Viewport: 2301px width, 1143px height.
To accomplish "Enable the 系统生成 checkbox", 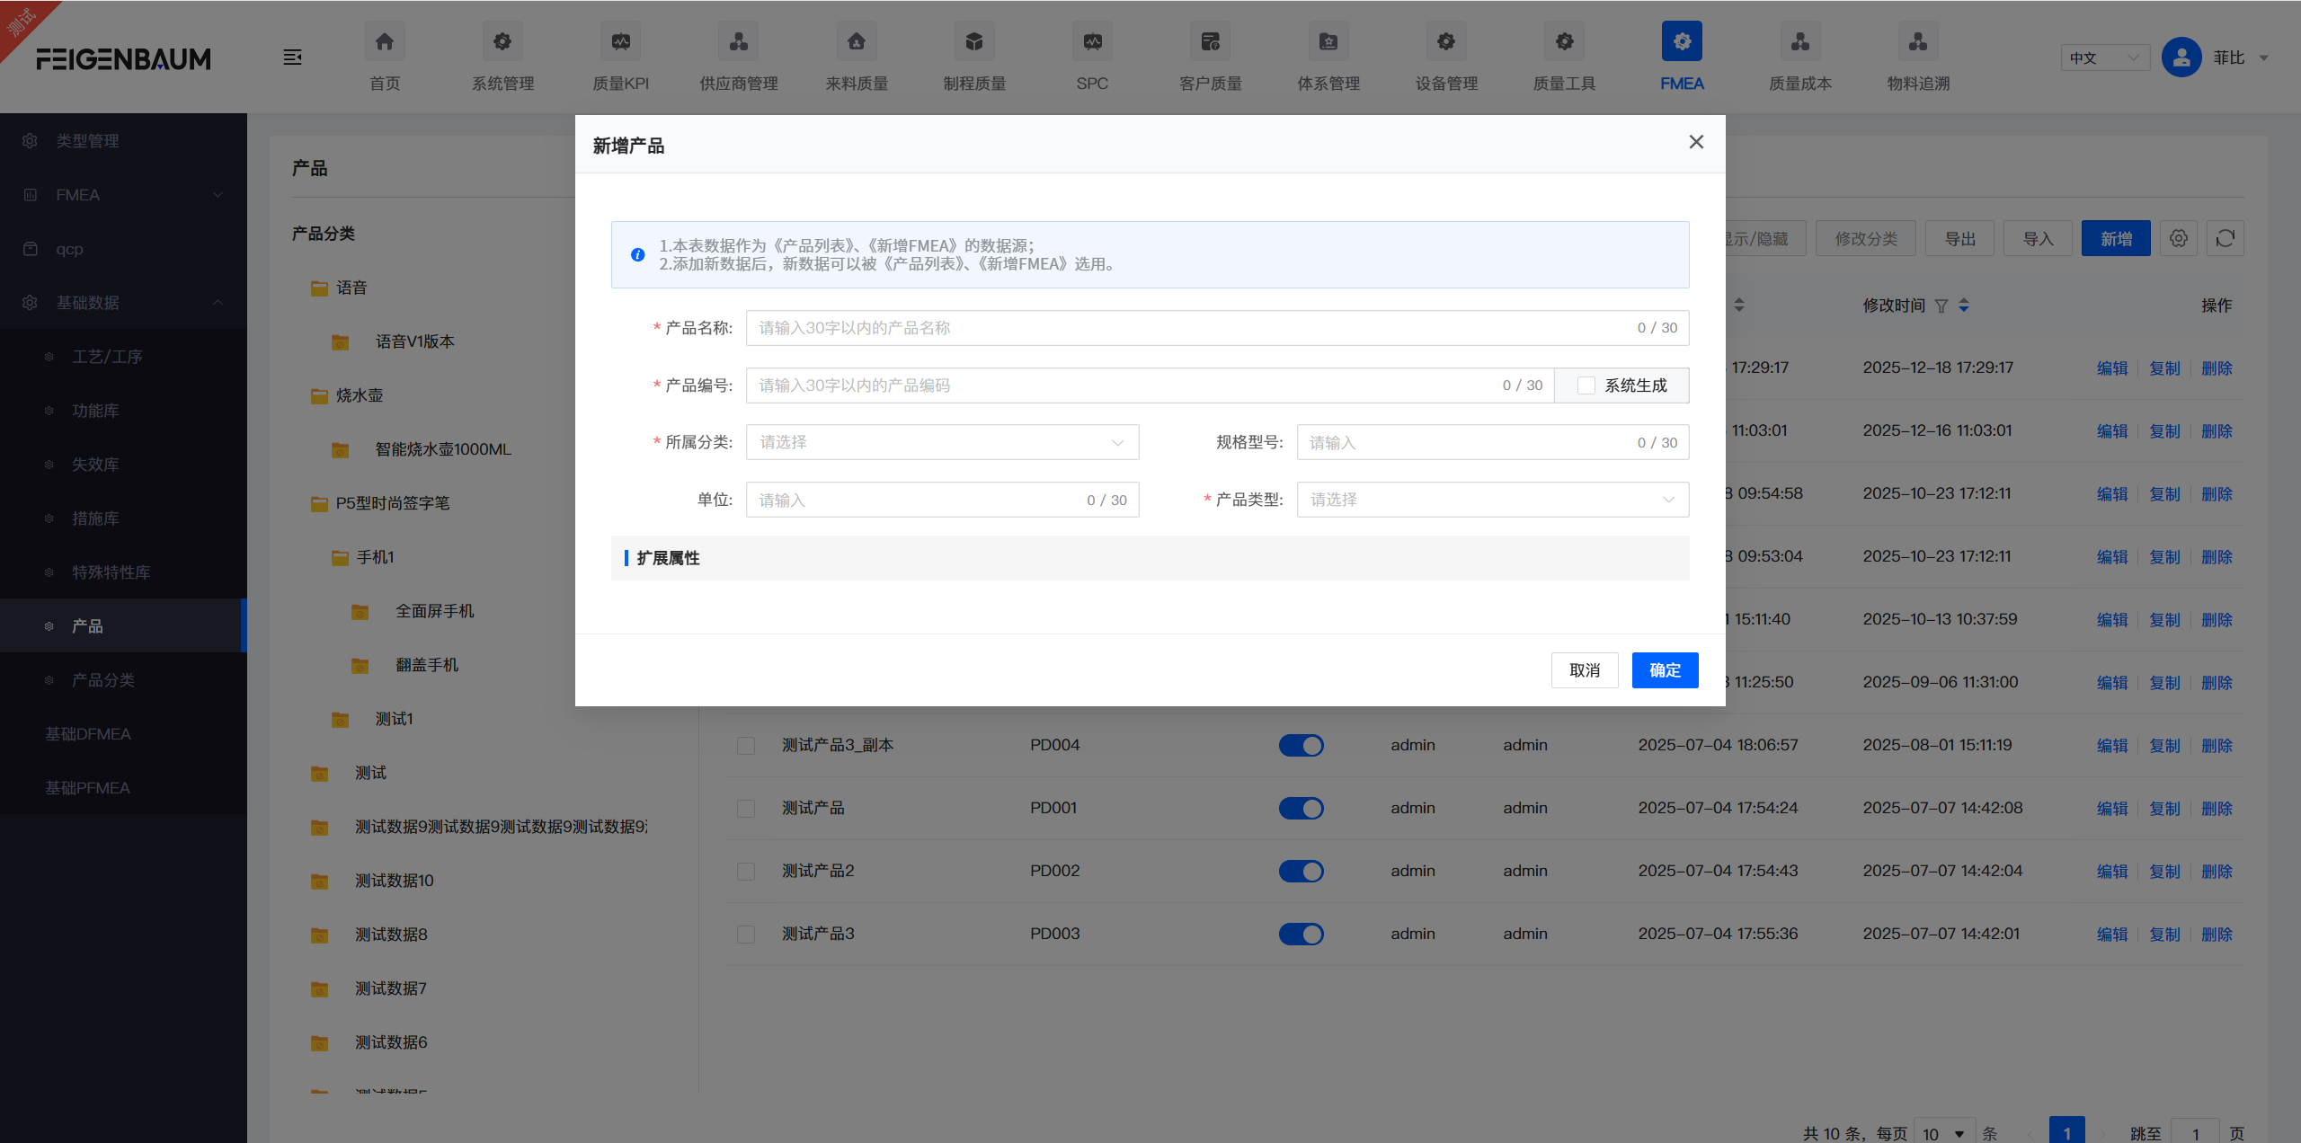I will point(1586,385).
